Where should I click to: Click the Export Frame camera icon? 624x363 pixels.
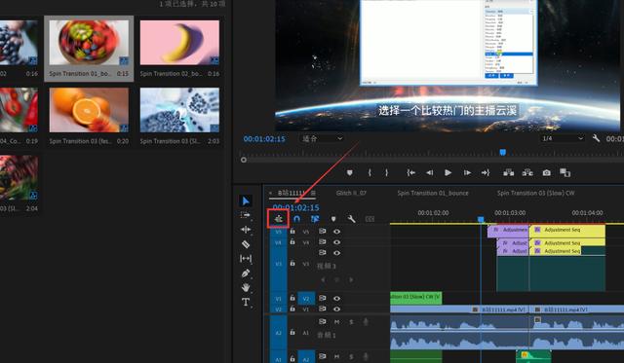tap(546, 172)
